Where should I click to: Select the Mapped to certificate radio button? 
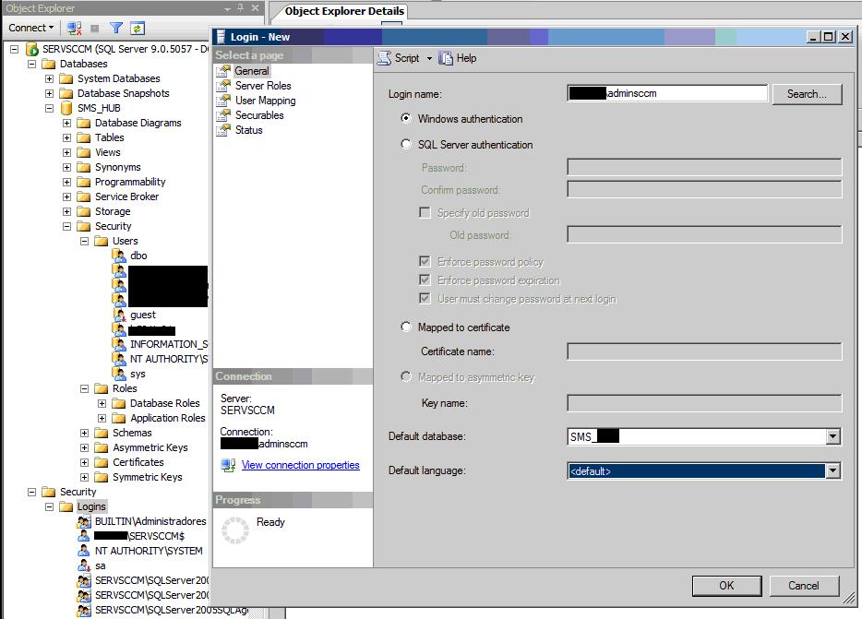406,327
